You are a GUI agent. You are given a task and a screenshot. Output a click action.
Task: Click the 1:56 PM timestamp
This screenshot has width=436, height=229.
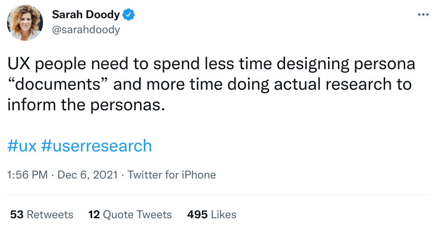[x=28, y=175]
